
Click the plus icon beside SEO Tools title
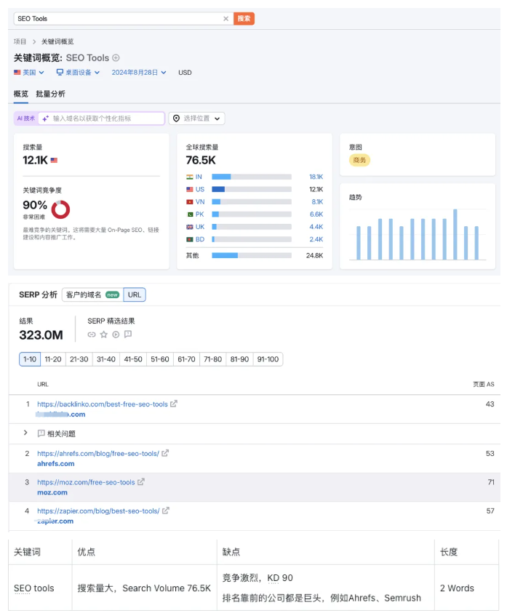click(x=116, y=58)
